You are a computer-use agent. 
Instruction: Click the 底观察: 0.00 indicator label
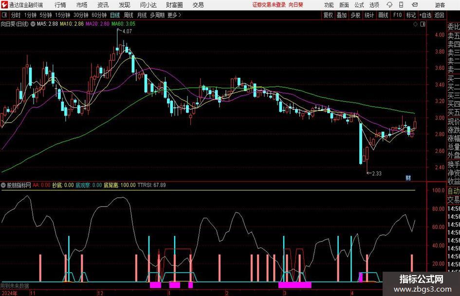click(89, 185)
